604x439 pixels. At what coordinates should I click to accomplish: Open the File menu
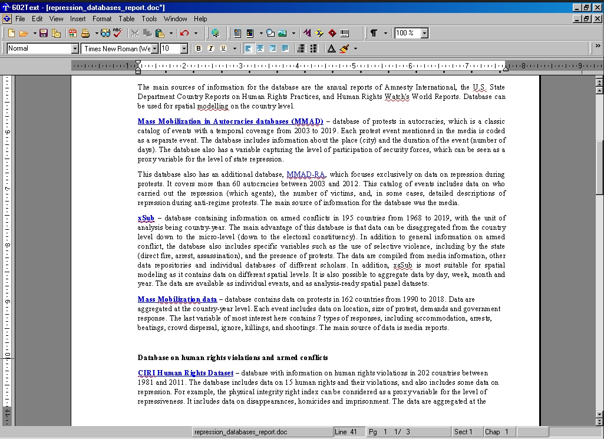tap(20, 18)
